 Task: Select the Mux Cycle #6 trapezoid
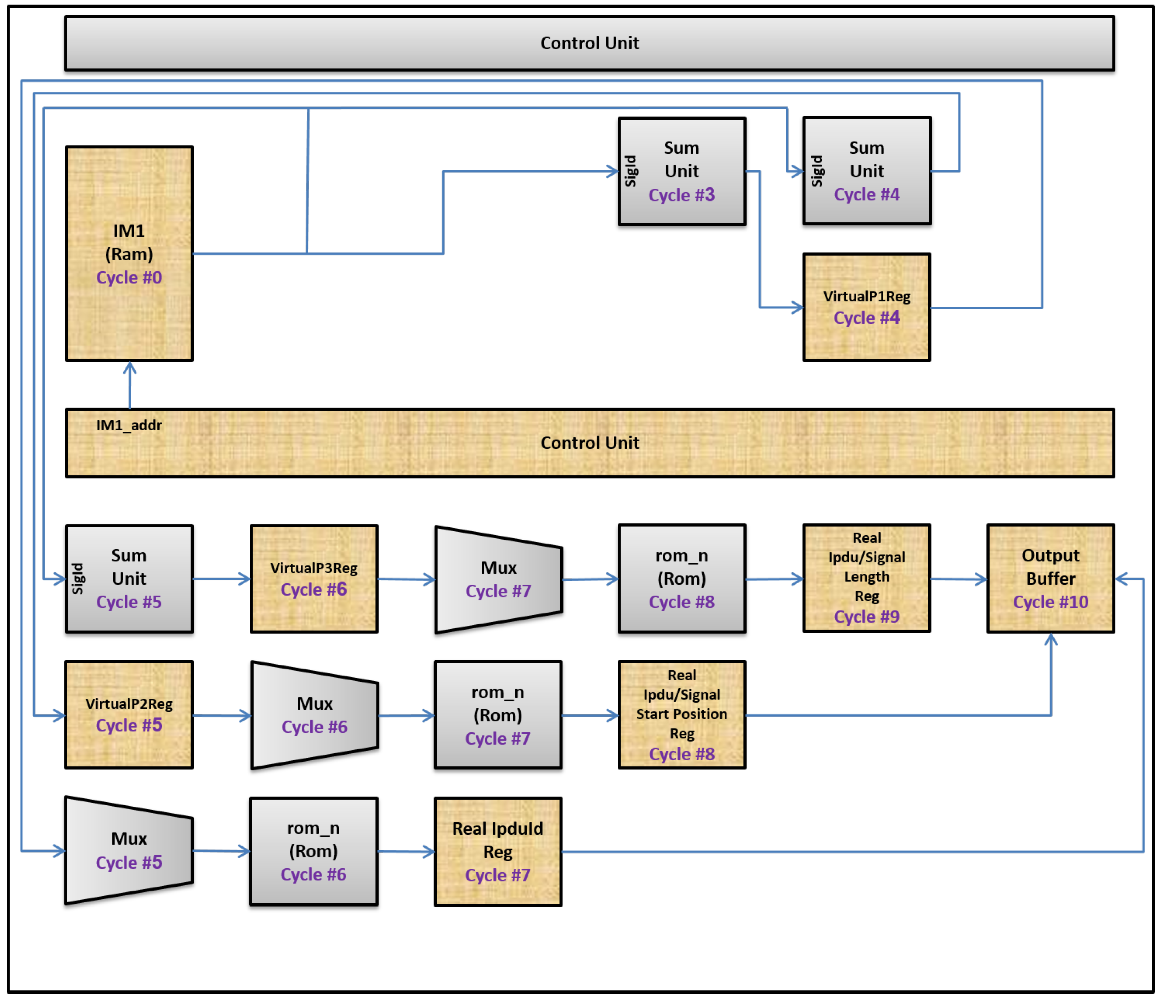tap(315, 715)
